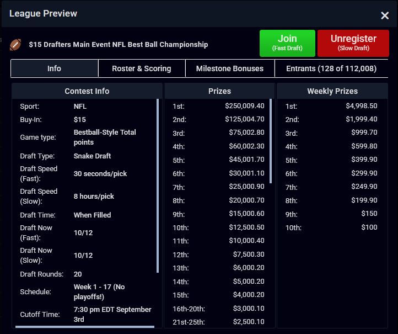
Task: Click the 7th prize $25,000.90
Action: pos(246,186)
